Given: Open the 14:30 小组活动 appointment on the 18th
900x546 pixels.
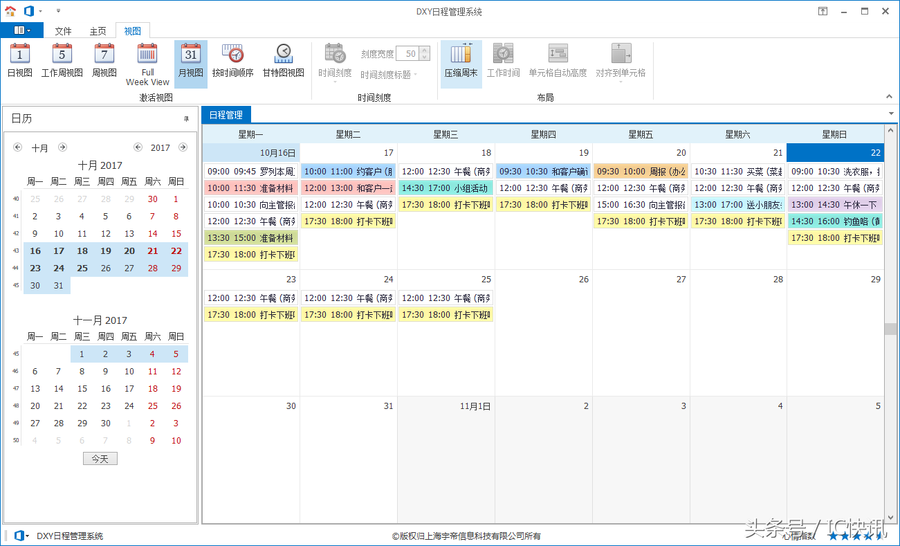Looking at the screenshot, I should point(446,188).
